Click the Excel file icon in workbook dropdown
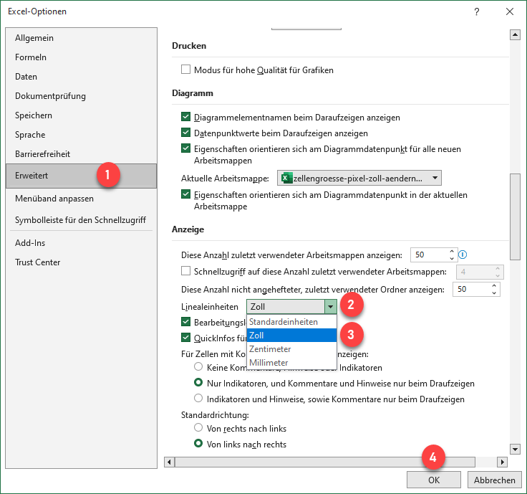The image size is (527, 494). click(286, 178)
